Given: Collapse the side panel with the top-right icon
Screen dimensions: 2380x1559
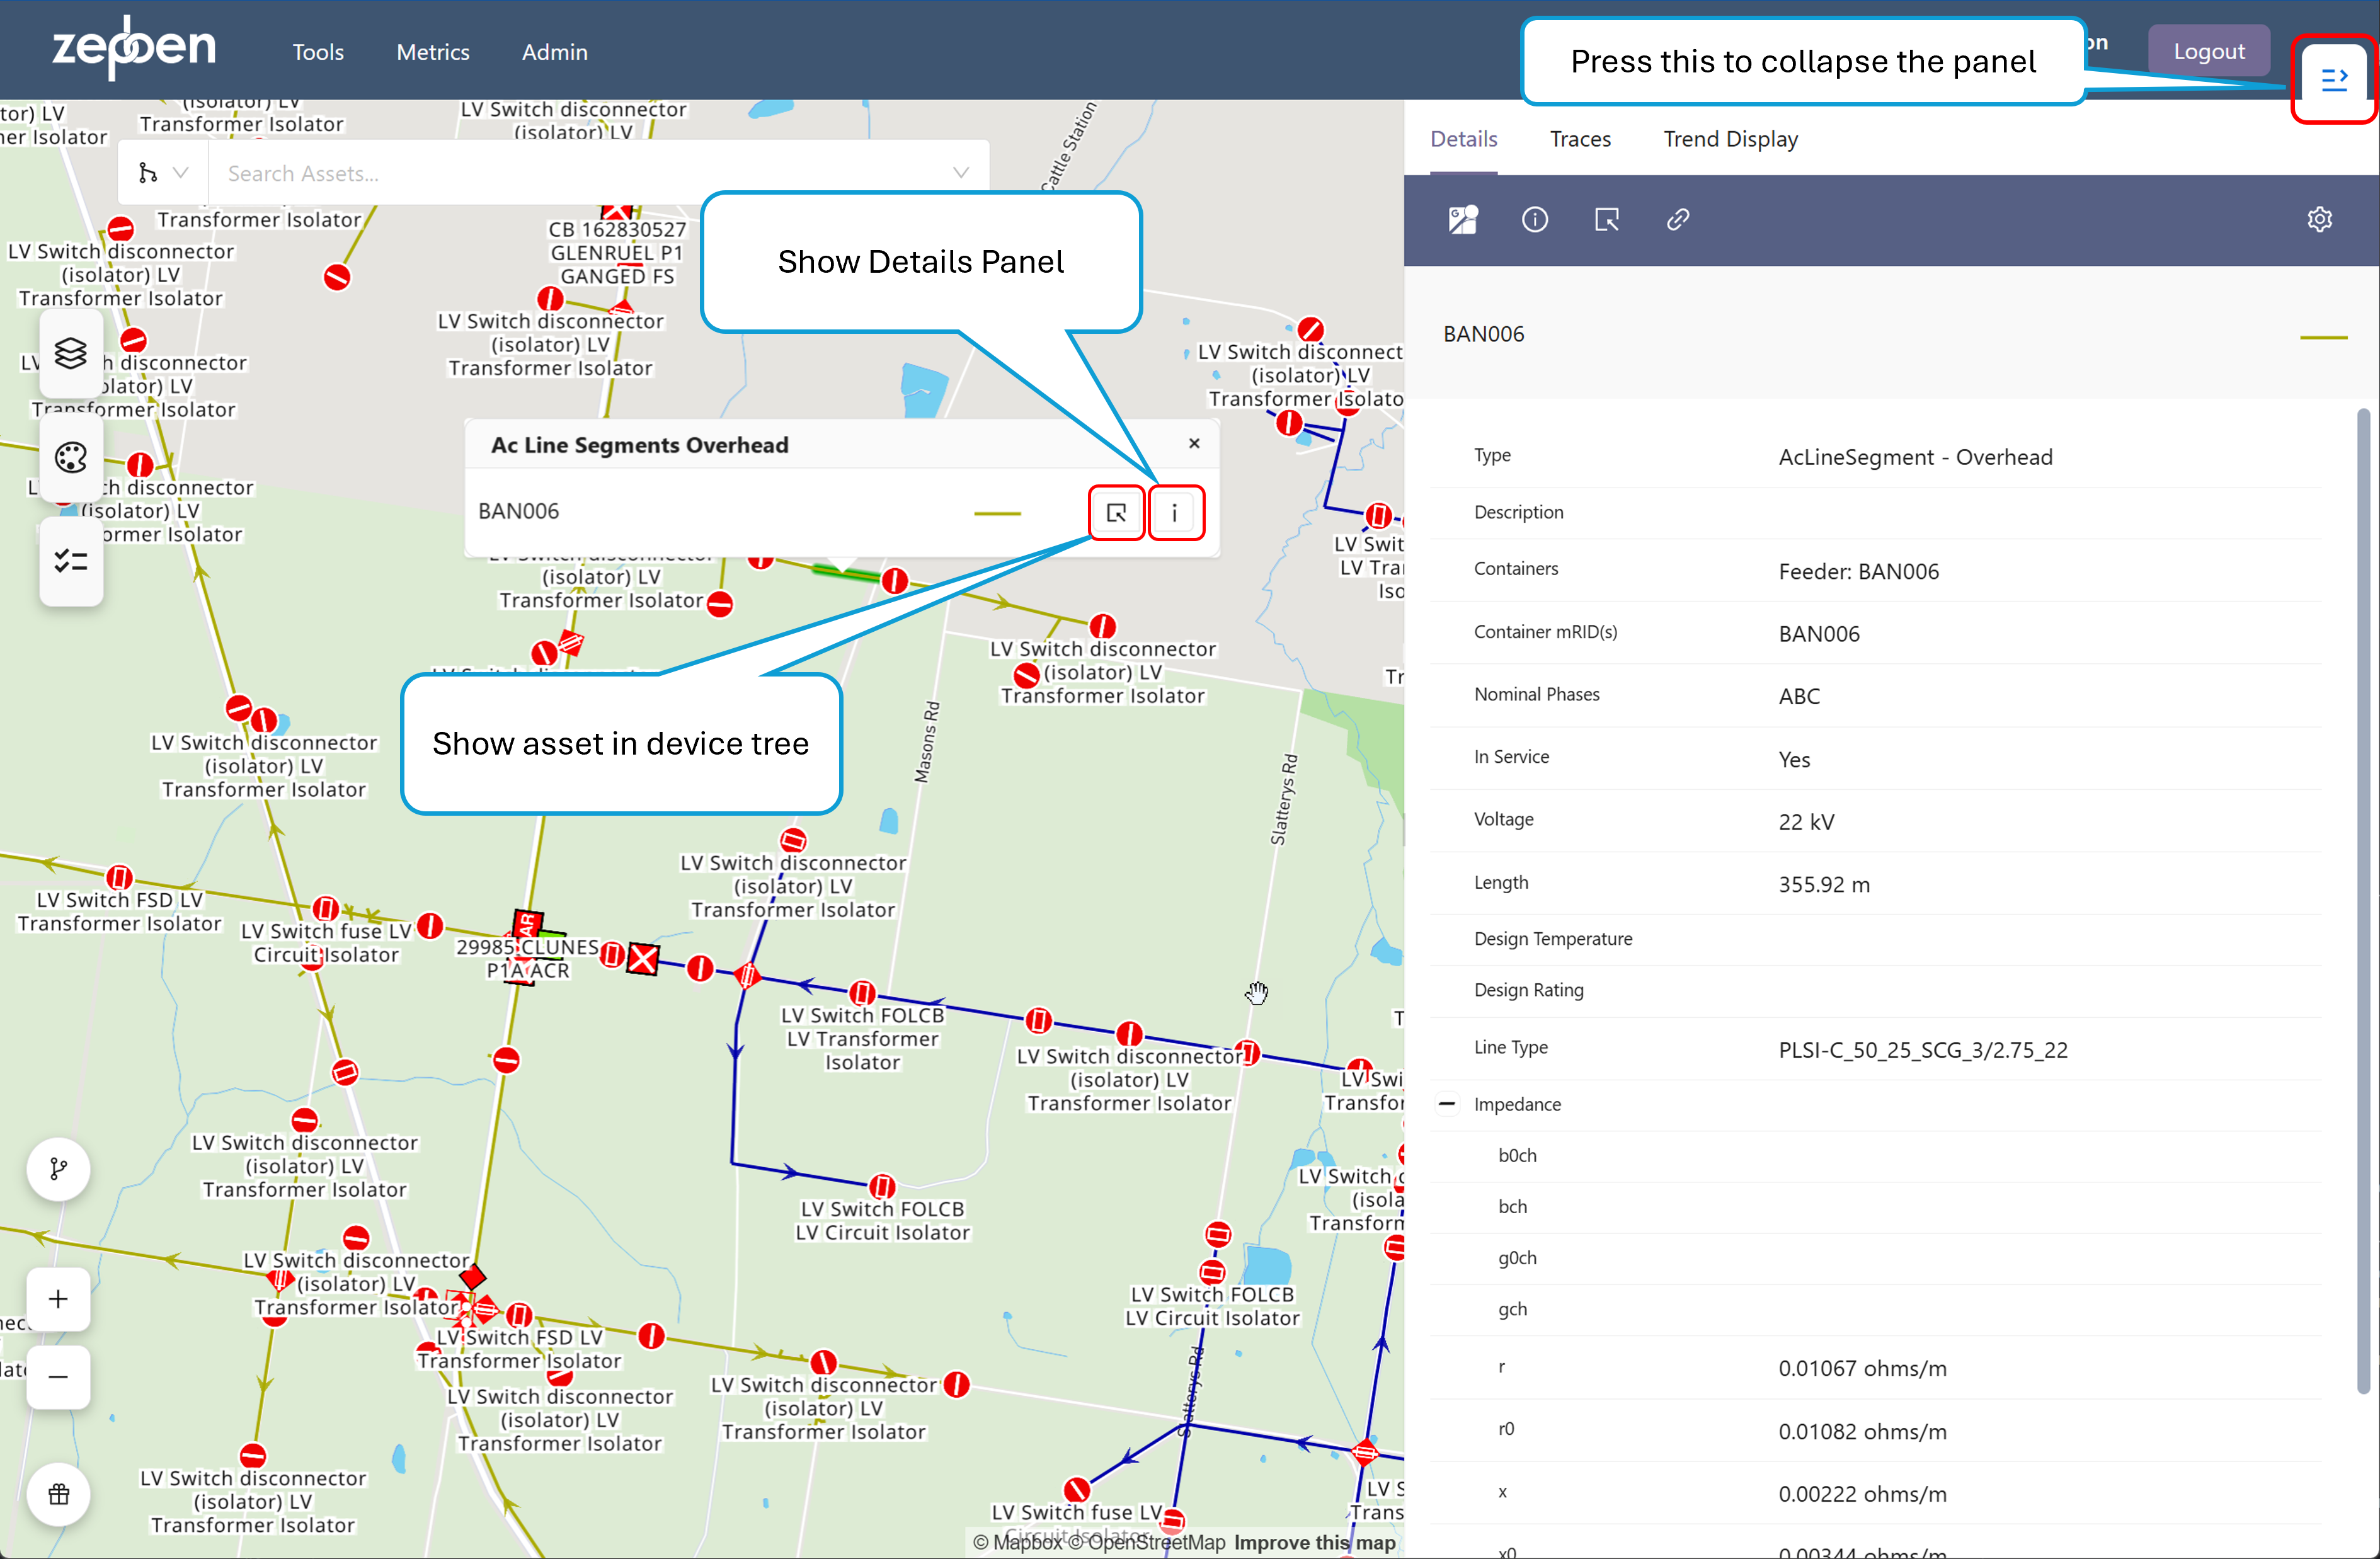Looking at the screenshot, I should pos(2334,79).
